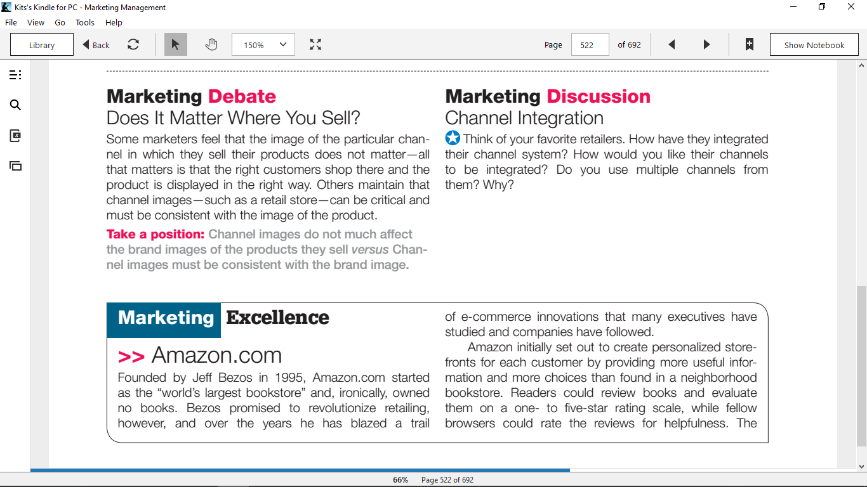Click the 'Amazon.com' heading
This screenshot has height=487, width=867.
point(216,355)
